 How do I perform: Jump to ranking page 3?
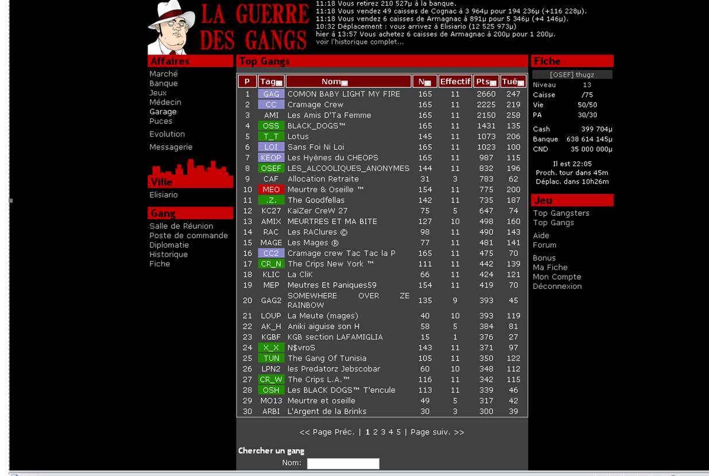point(383,432)
